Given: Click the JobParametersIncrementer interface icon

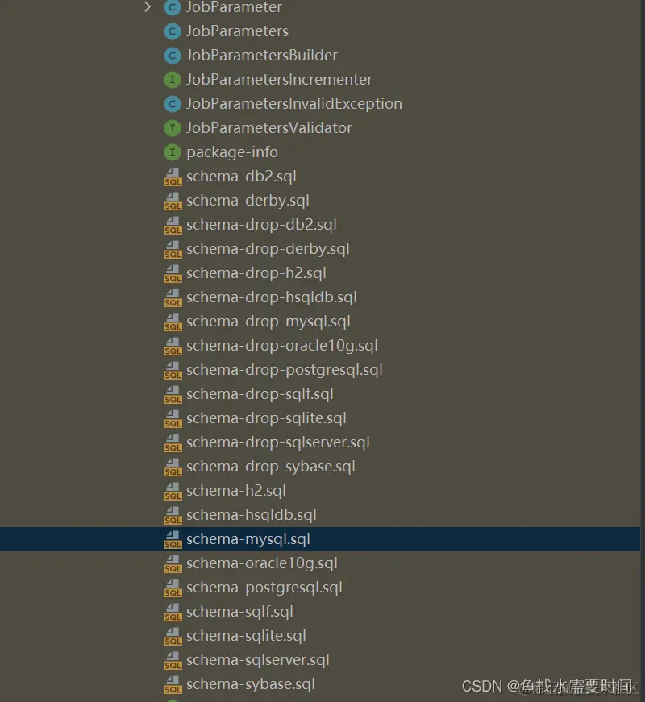Looking at the screenshot, I should point(173,80).
